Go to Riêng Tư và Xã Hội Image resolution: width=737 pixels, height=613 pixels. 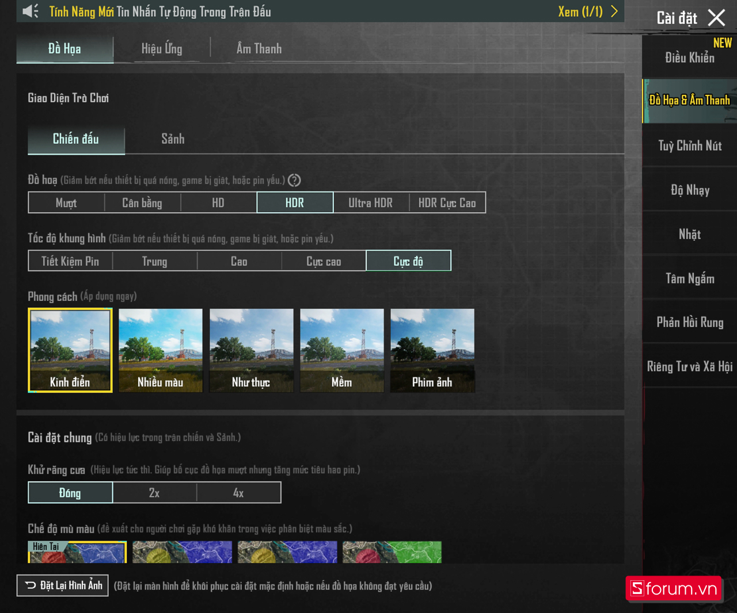690,367
